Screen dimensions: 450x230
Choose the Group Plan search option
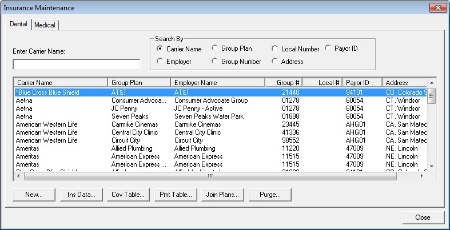pos(215,49)
